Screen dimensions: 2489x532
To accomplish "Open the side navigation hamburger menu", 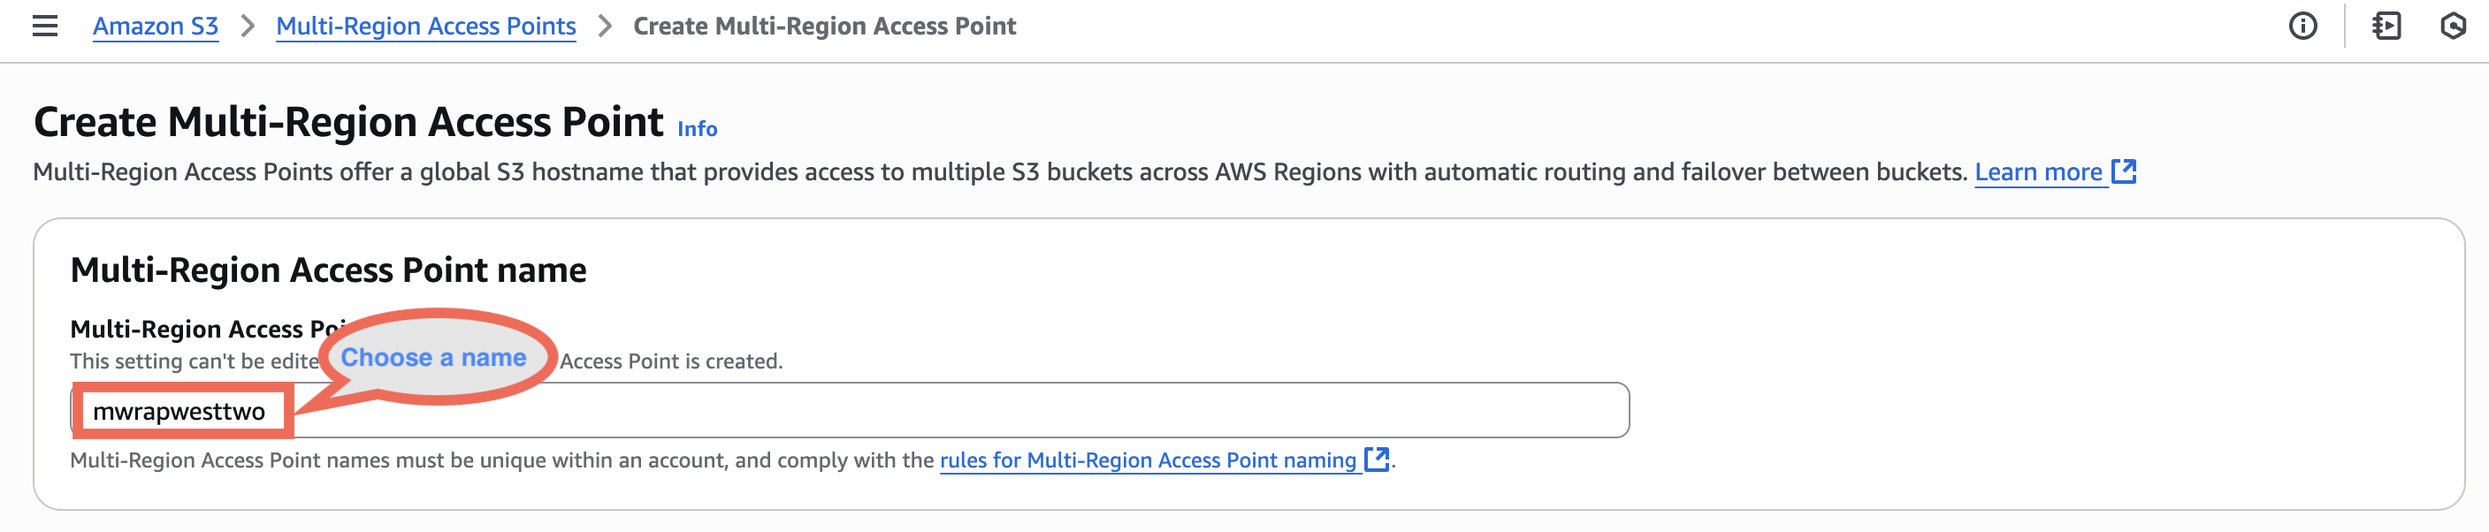I will [44, 26].
